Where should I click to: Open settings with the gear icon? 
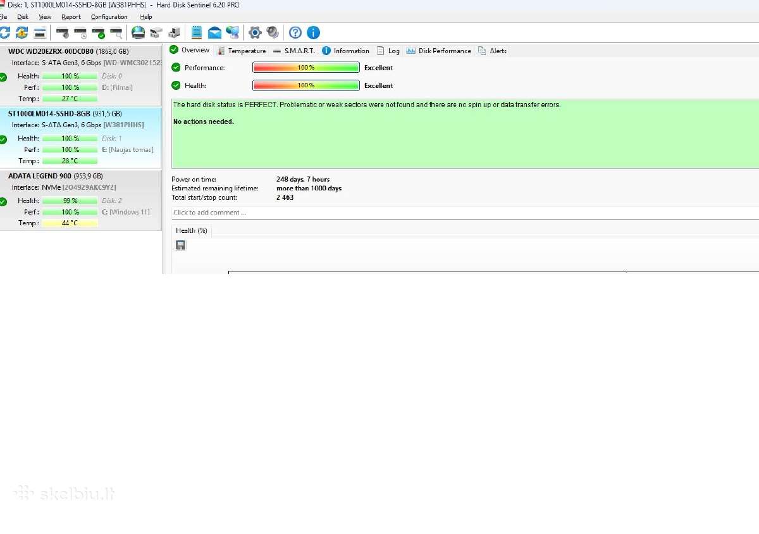pyautogui.click(x=255, y=32)
